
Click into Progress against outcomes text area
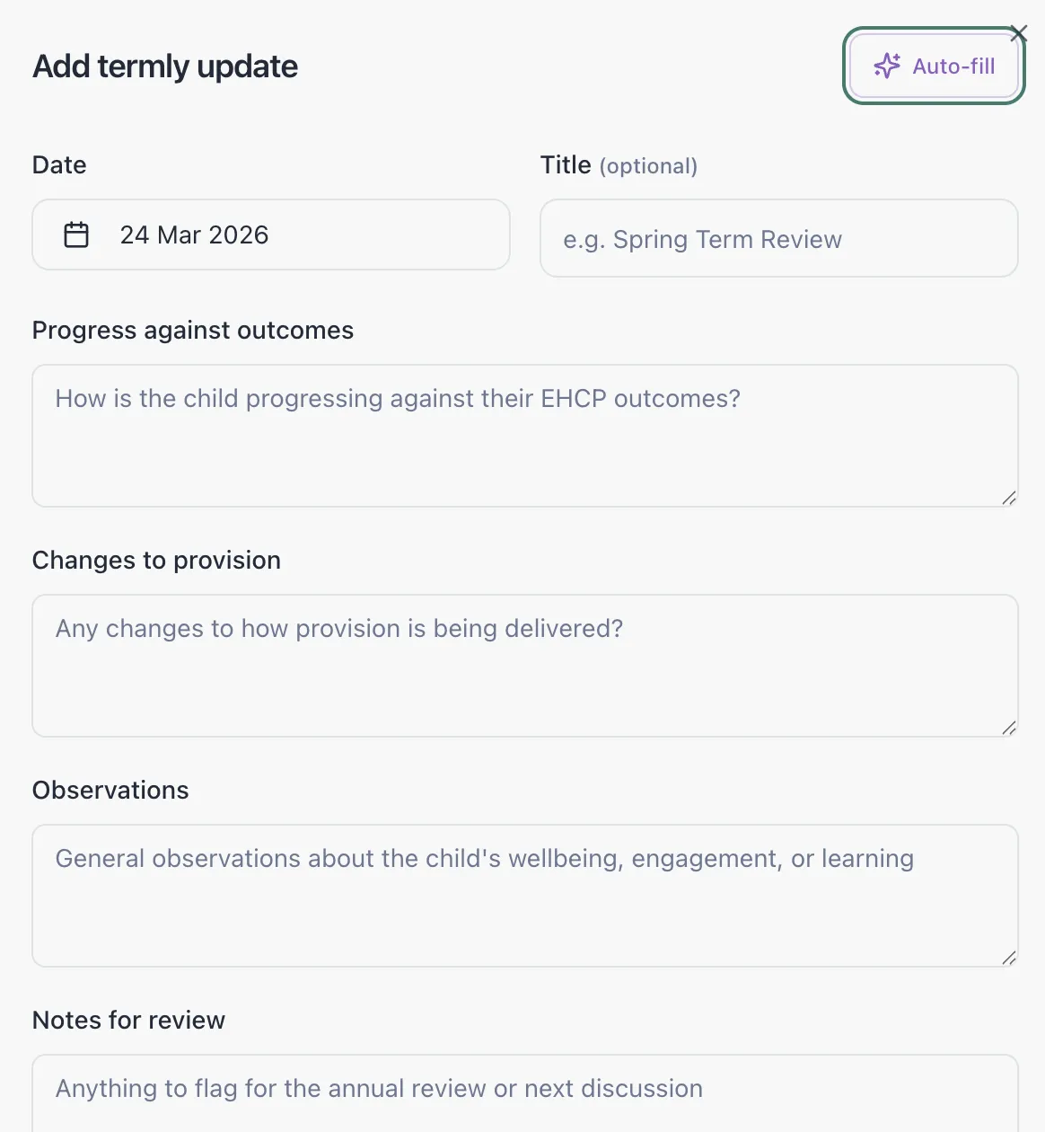click(x=524, y=436)
